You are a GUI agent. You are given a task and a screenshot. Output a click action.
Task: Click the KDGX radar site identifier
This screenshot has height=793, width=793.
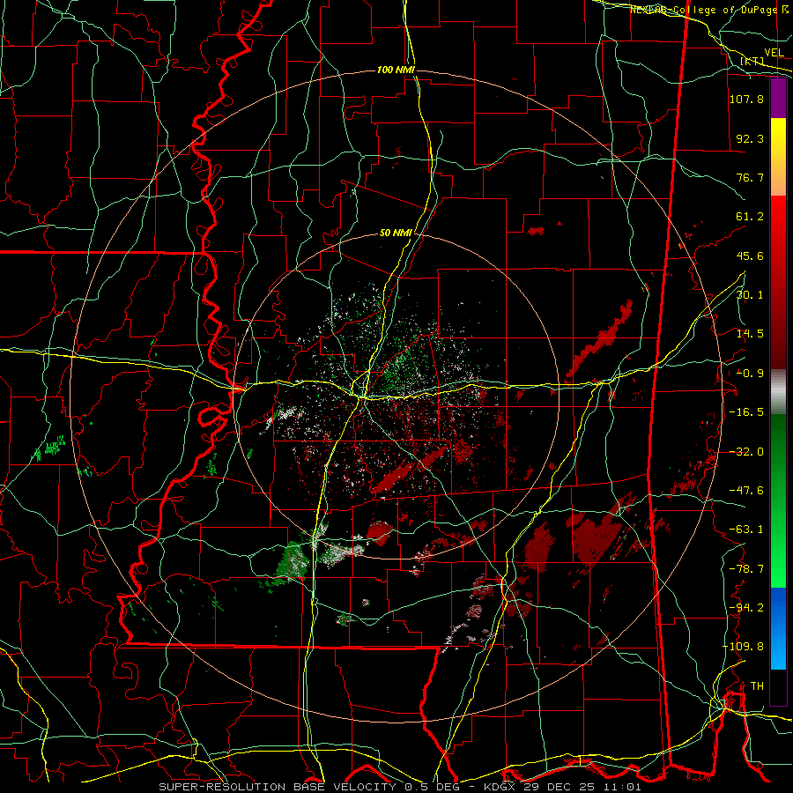[498, 787]
